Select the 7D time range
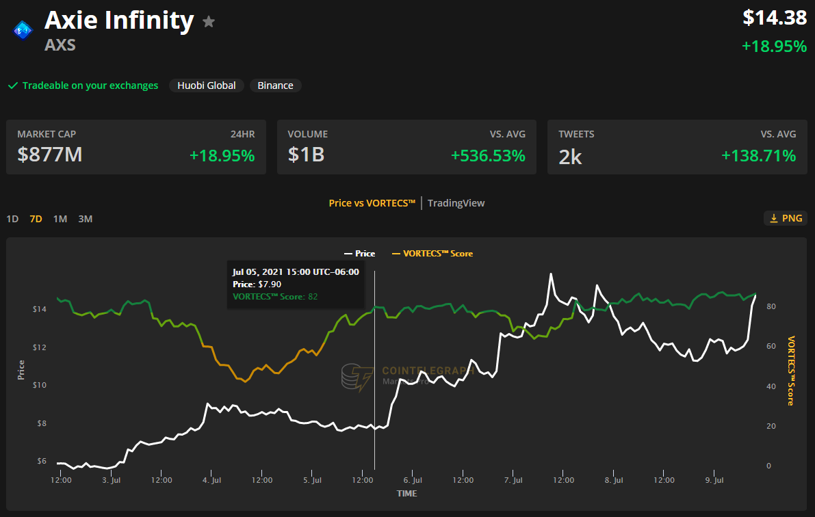This screenshot has width=815, height=517. 36,219
